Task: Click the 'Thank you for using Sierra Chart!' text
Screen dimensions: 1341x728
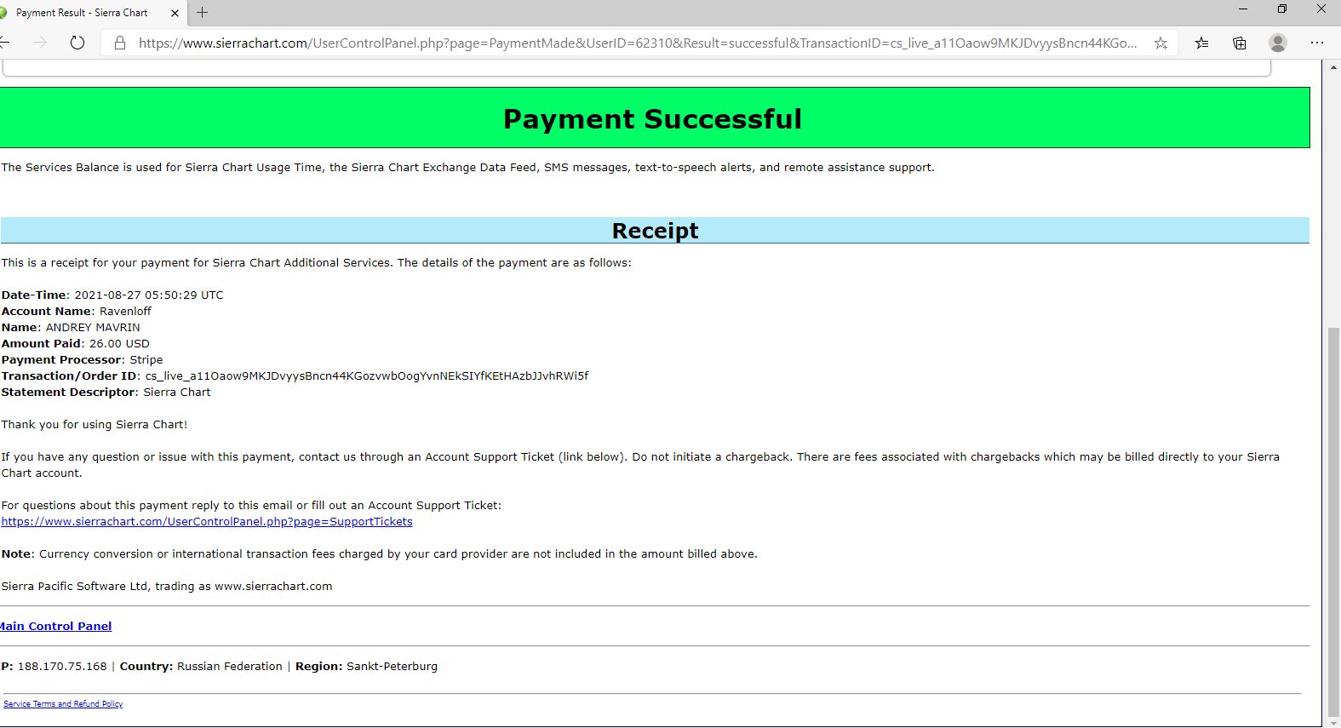Action: pyautogui.click(x=95, y=425)
